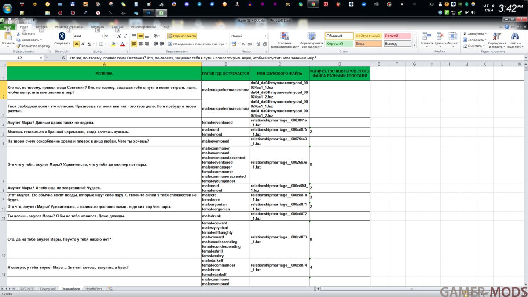Open Format as Table (Форматировать как таблицу)
This screenshot has height=297, width=528.
(312, 40)
